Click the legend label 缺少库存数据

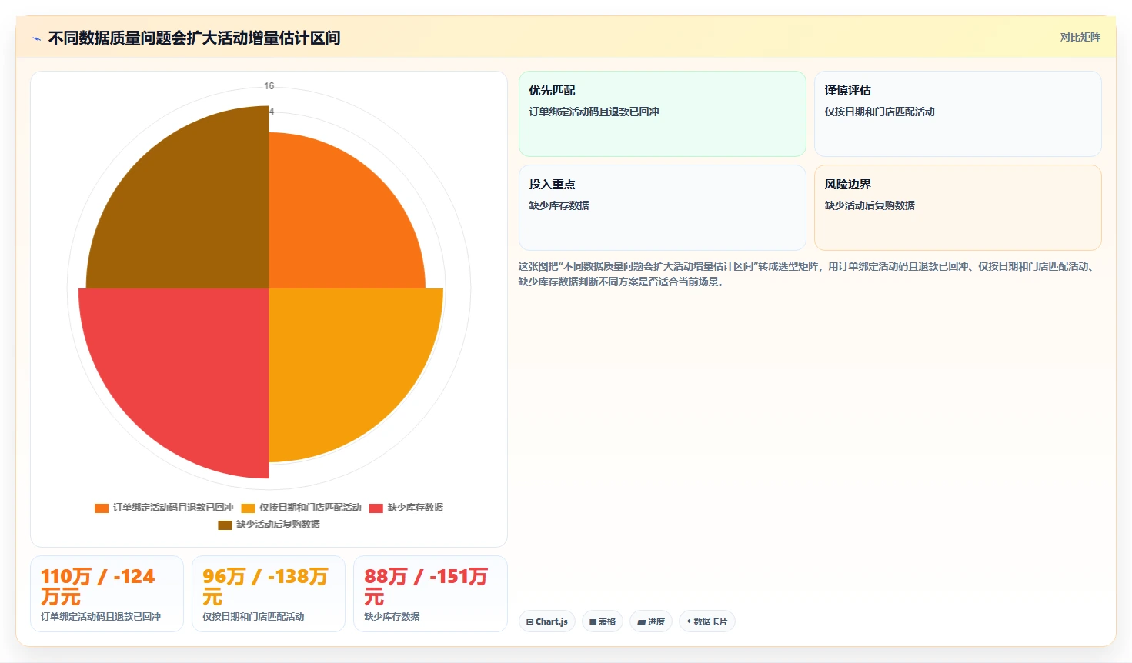coord(416,508)
